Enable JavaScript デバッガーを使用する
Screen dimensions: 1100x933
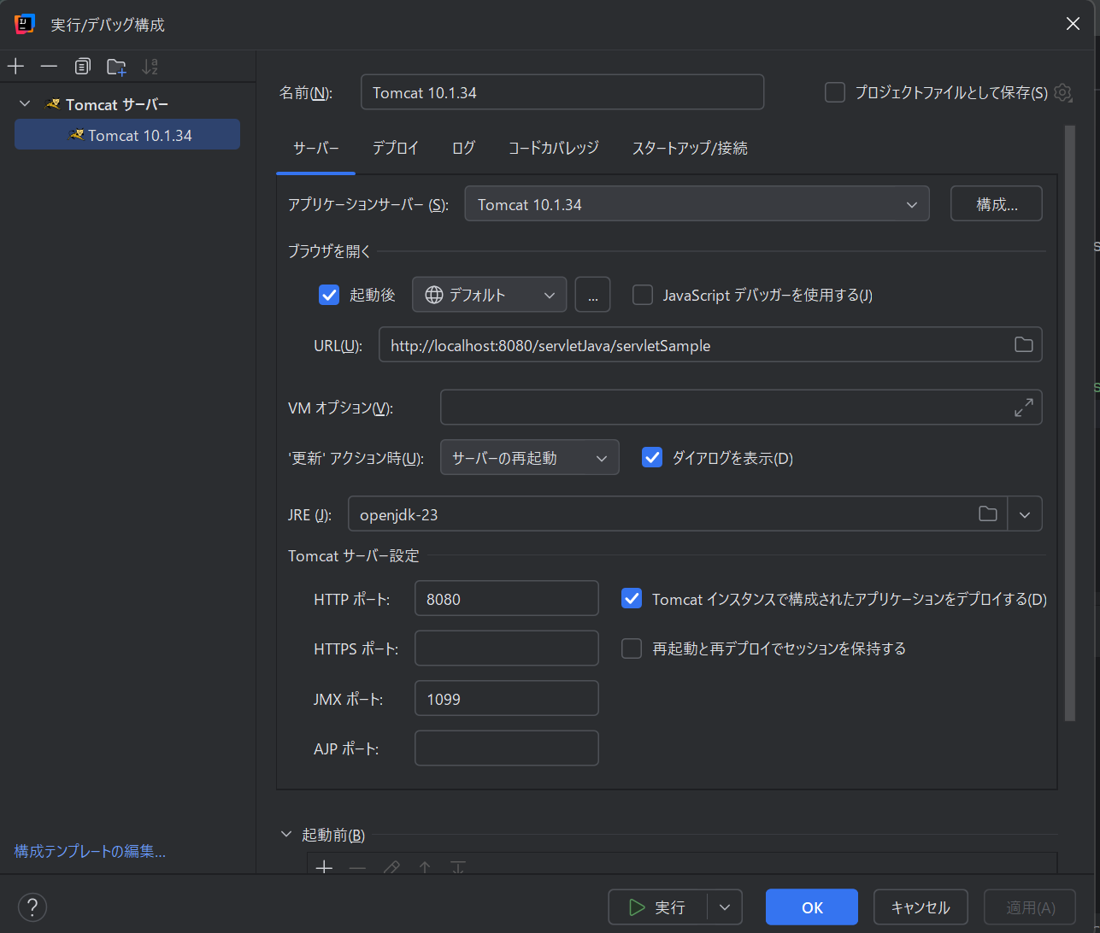[x=642, y=294]
